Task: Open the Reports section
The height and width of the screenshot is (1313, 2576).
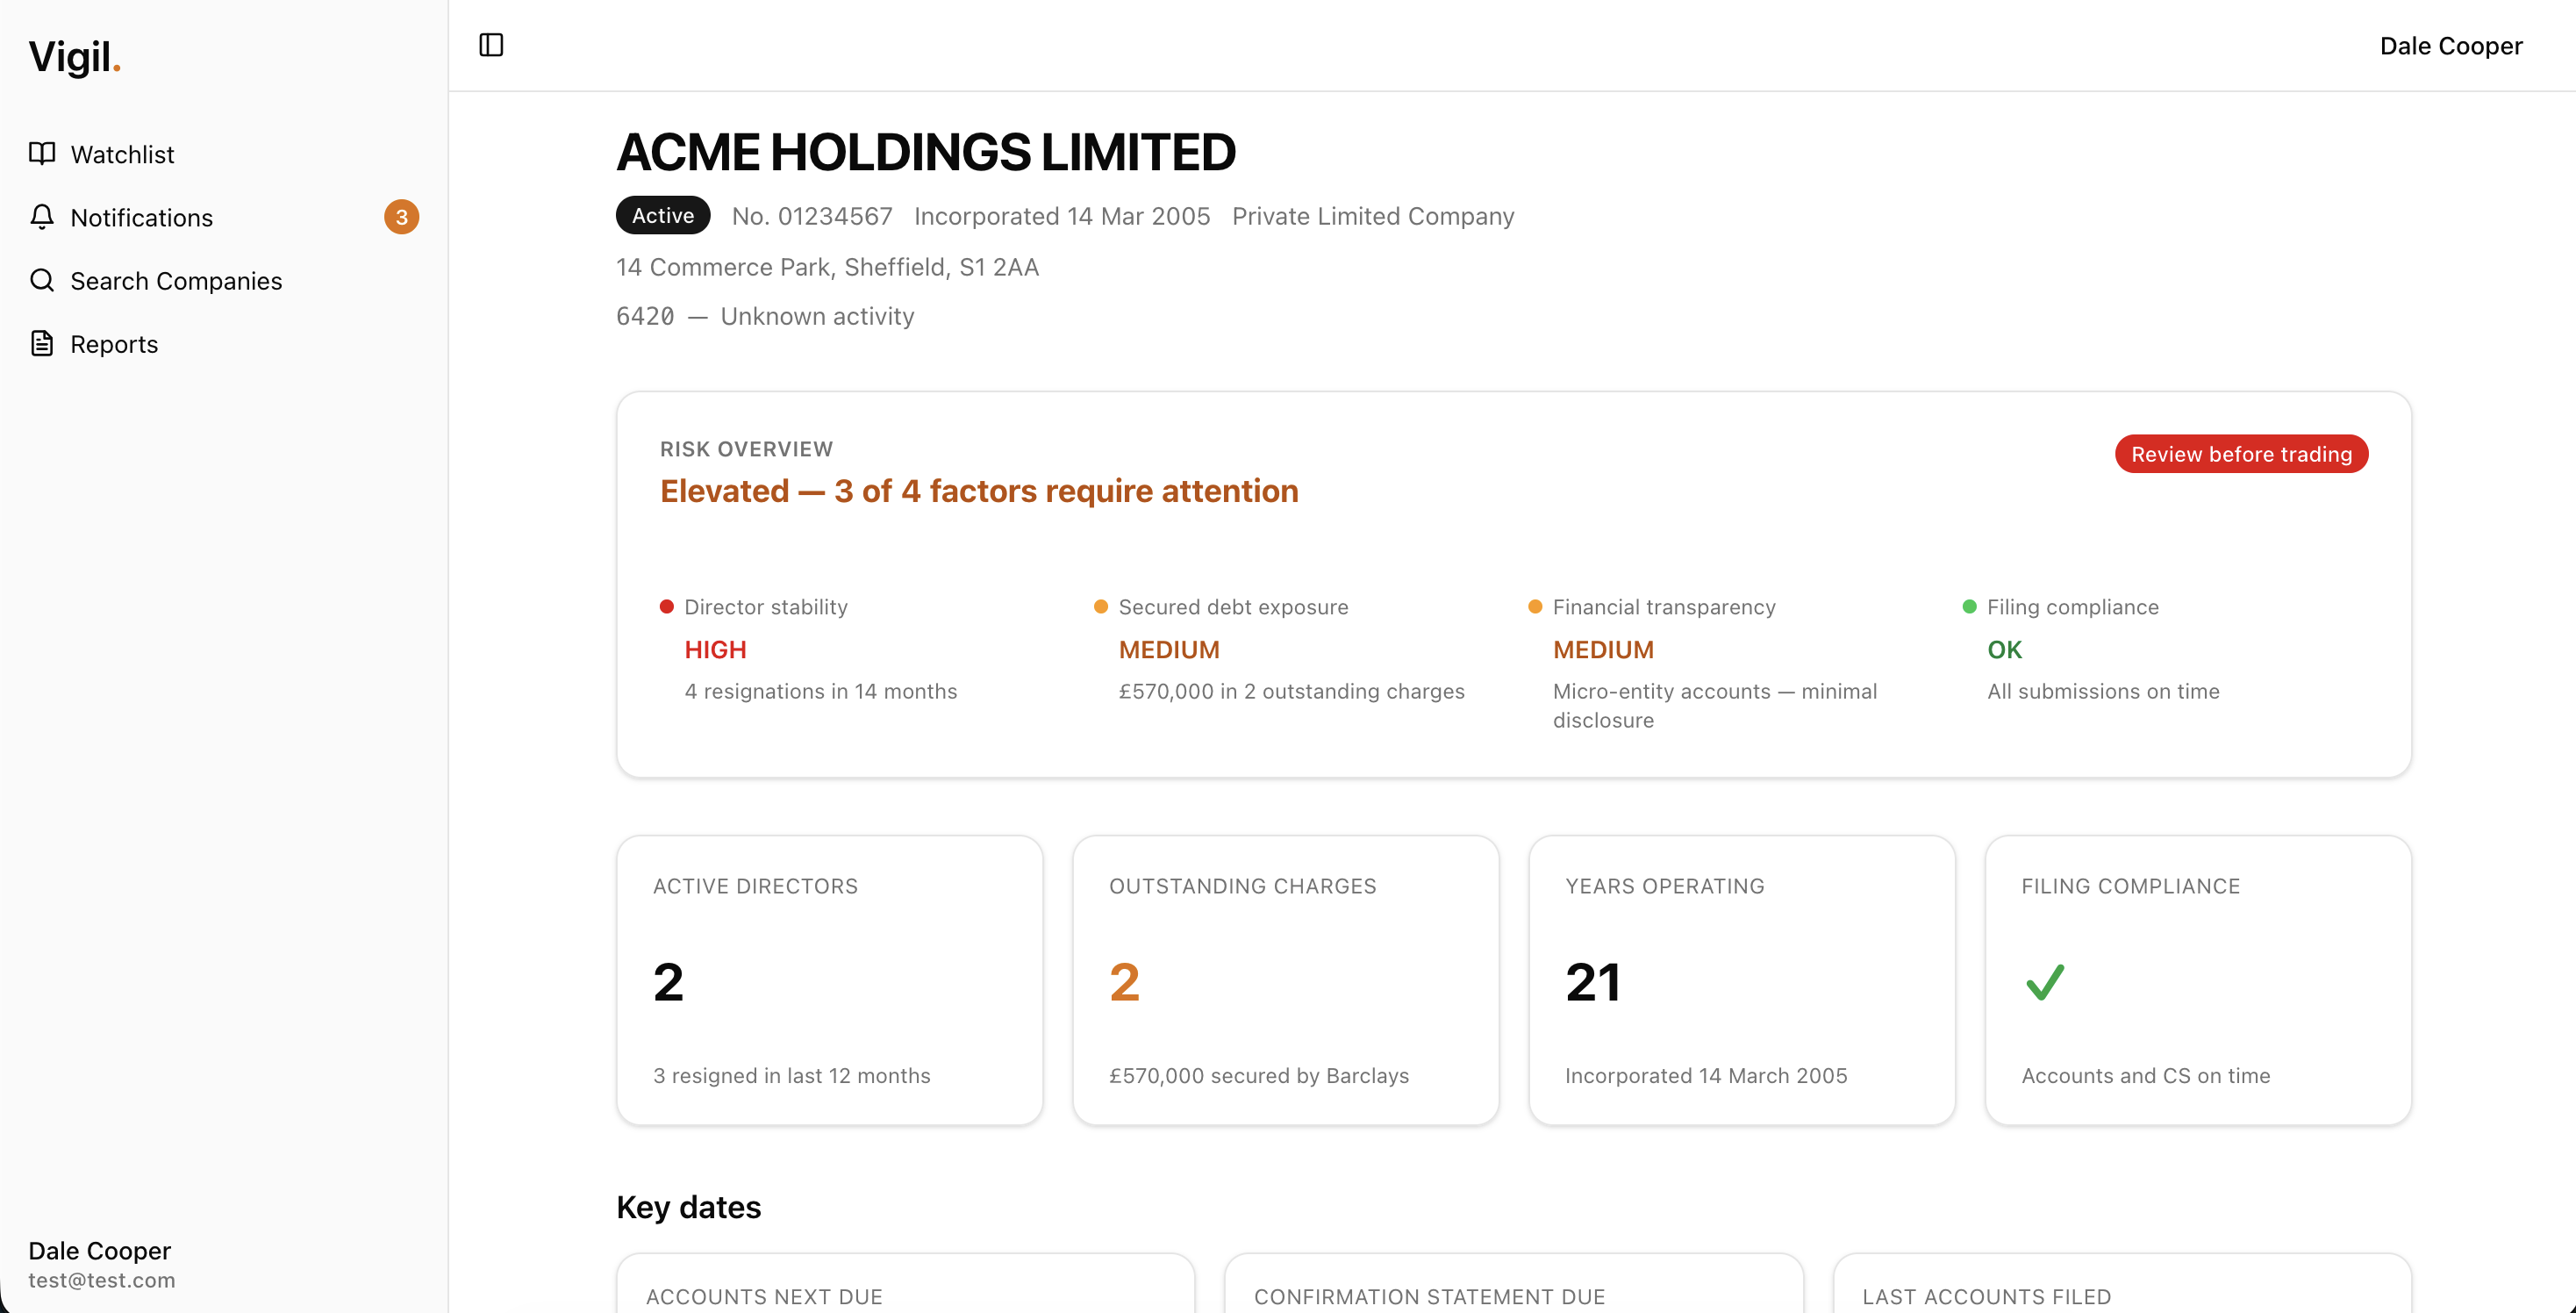Action: point(114,344)
